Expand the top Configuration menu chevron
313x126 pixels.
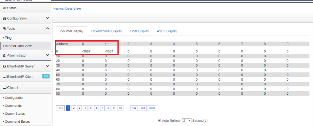48,18
